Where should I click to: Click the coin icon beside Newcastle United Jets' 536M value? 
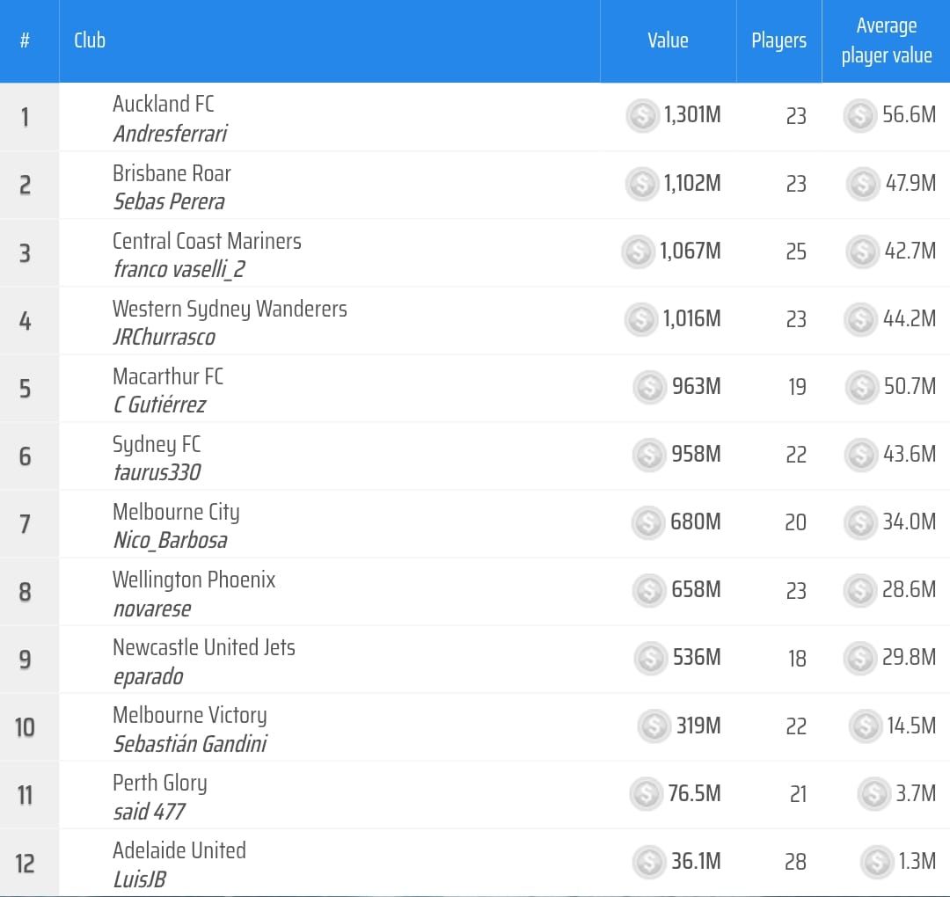pos(651,658)
